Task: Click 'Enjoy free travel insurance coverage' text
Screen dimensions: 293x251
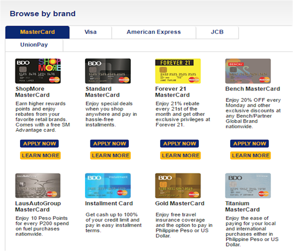Action: pyautogui.click(x=184, y=225)
